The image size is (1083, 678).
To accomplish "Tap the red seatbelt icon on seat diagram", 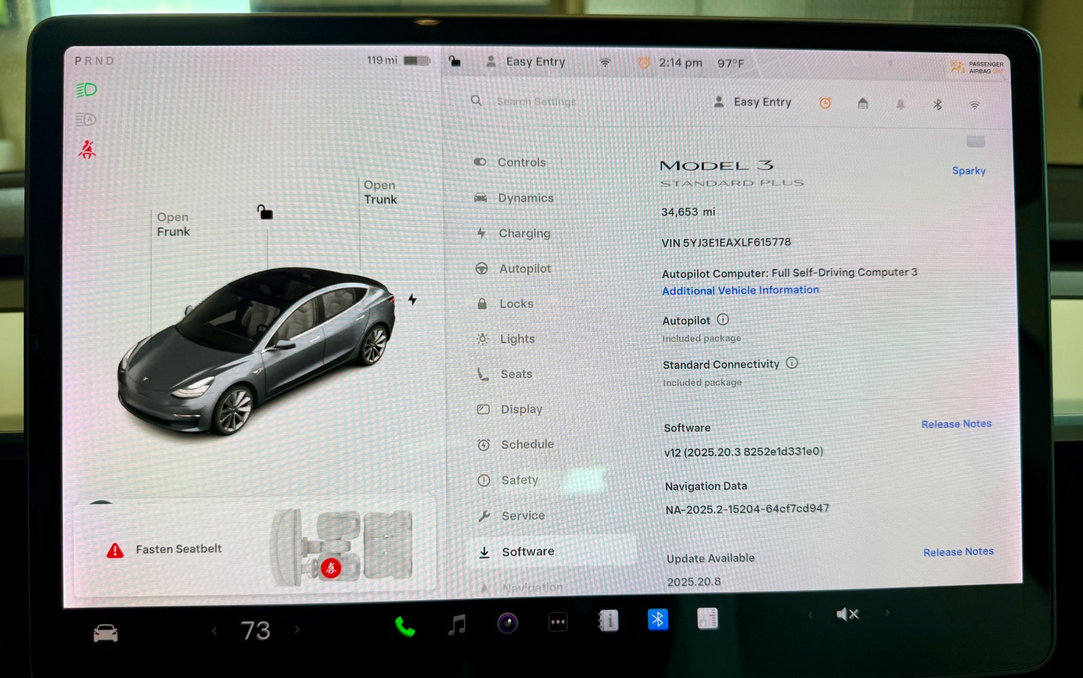I will tap(330, 567).
